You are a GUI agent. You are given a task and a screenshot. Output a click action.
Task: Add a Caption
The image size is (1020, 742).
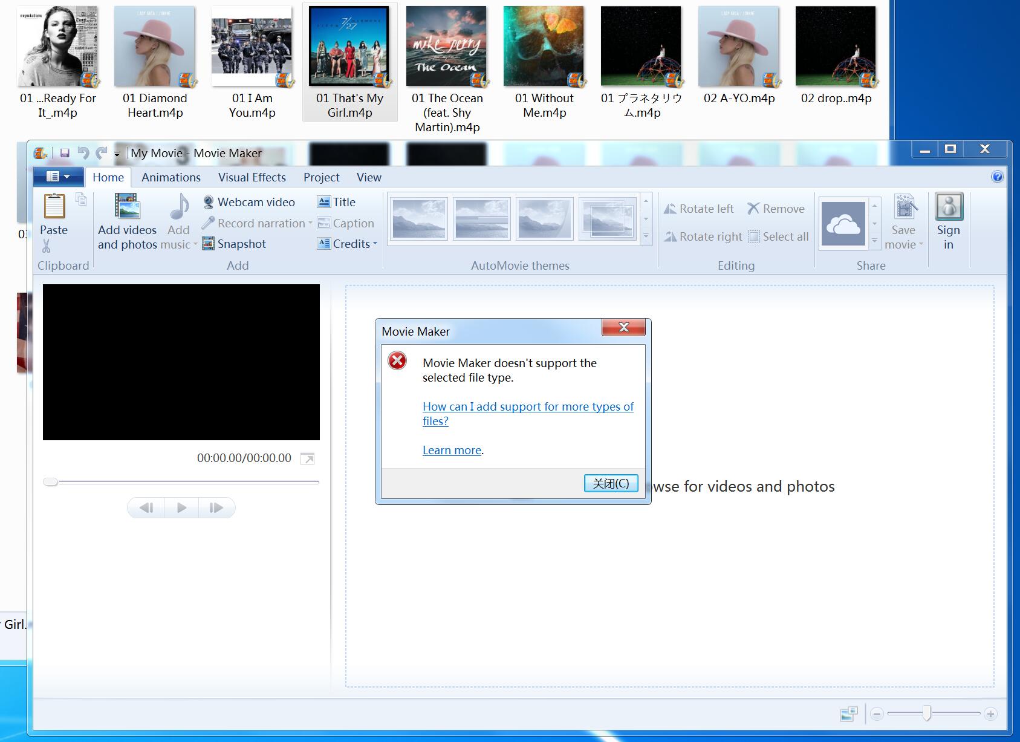pyautogui.click(x=346, y=223)
